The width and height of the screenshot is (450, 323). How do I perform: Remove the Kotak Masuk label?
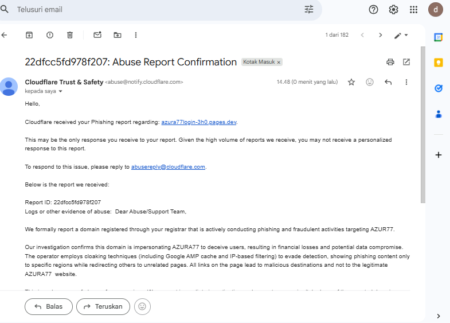click(279, 63)
